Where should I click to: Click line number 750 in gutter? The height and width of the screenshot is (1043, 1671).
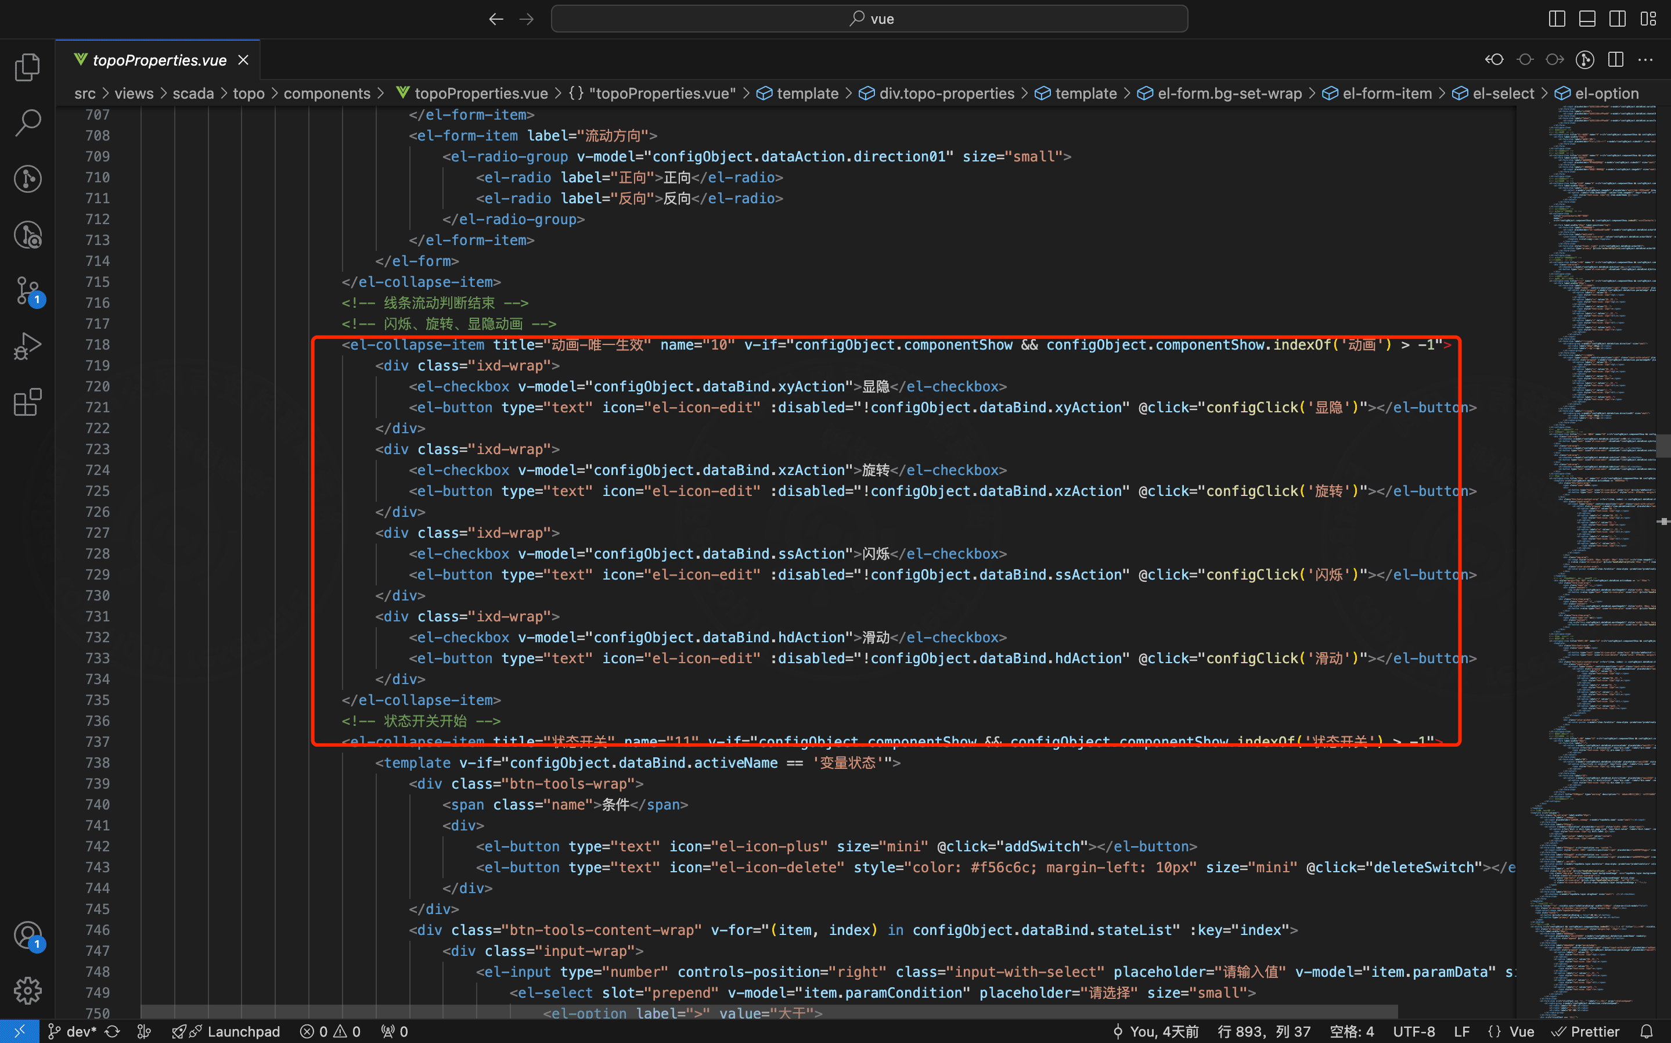(x=97, y=1013)
